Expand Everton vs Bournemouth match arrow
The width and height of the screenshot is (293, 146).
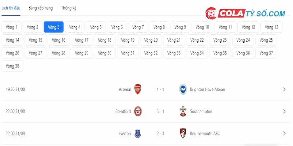pyautogui.click(x=285, y=134)
